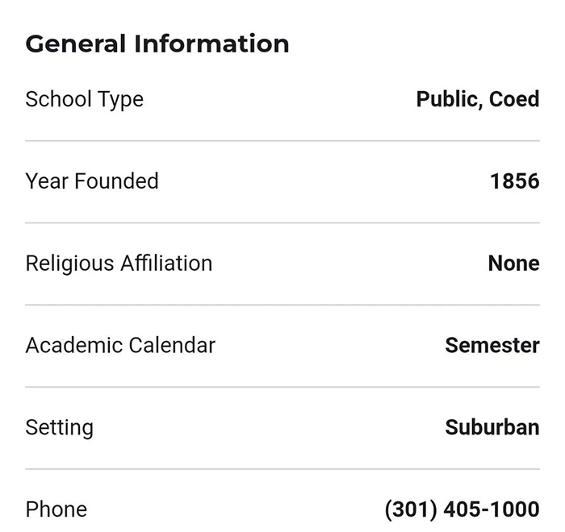Image resolution: width=565 pixels, height=532 pixels.
Task: Click the Year Founded label
Action: (92, 181)
